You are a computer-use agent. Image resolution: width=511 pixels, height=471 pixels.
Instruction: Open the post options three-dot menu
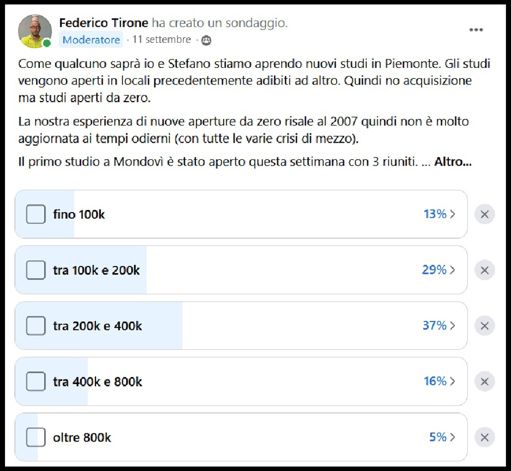tap(476, 31)
